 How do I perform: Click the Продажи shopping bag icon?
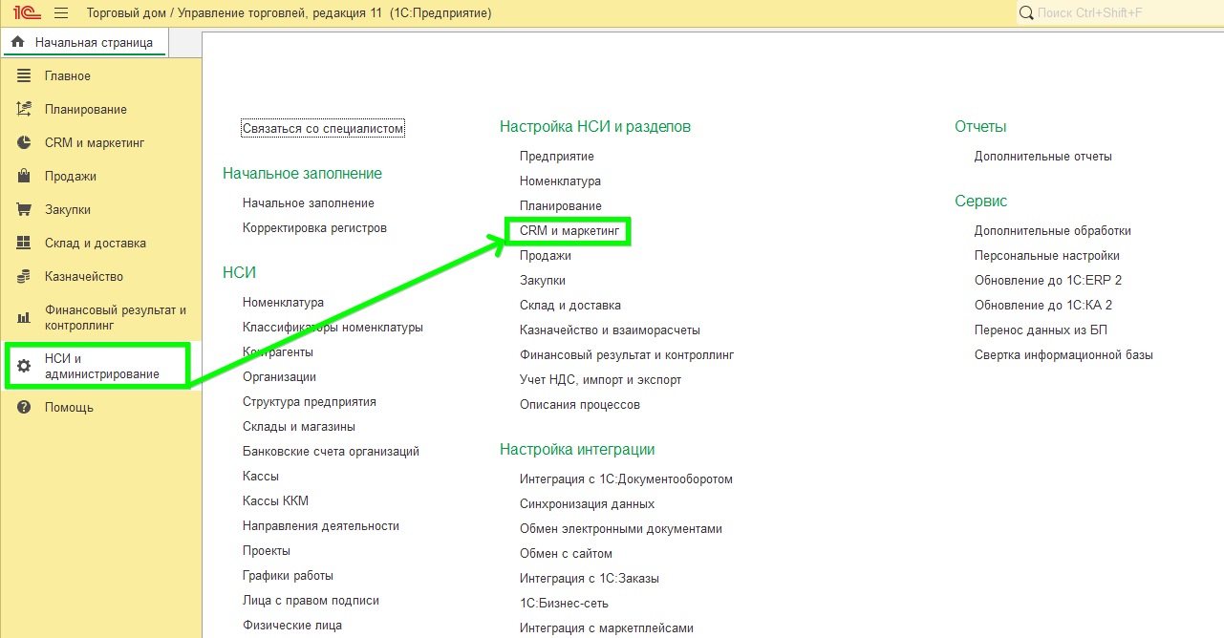(x=24, y=177)
